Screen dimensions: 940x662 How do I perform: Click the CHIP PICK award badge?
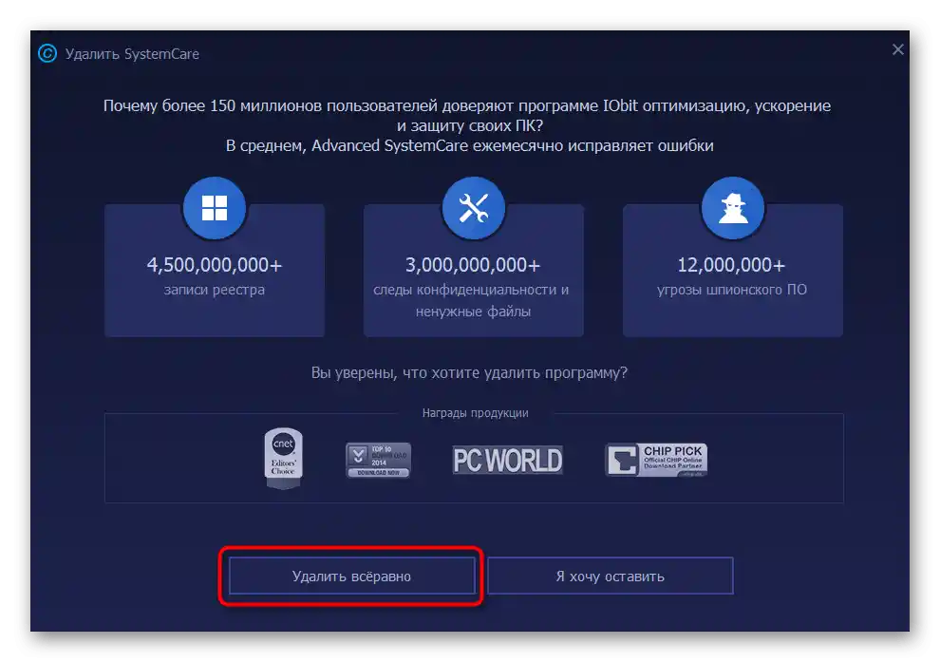click(656, 460)
